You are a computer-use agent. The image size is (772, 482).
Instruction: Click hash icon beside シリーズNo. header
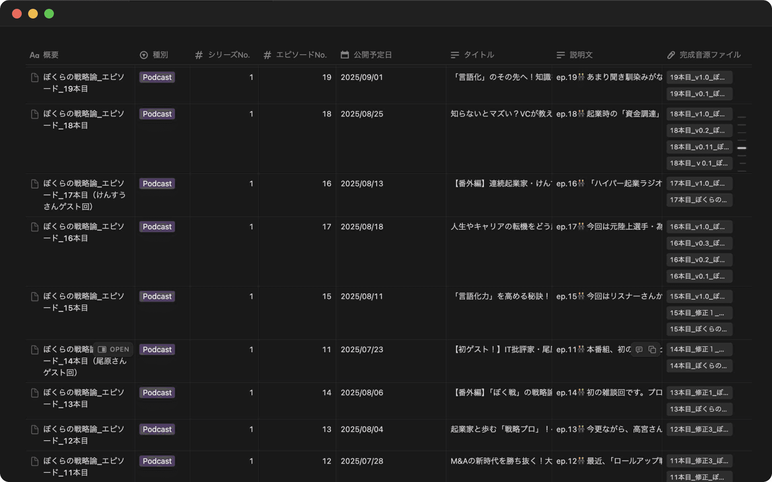coord(199,55)
